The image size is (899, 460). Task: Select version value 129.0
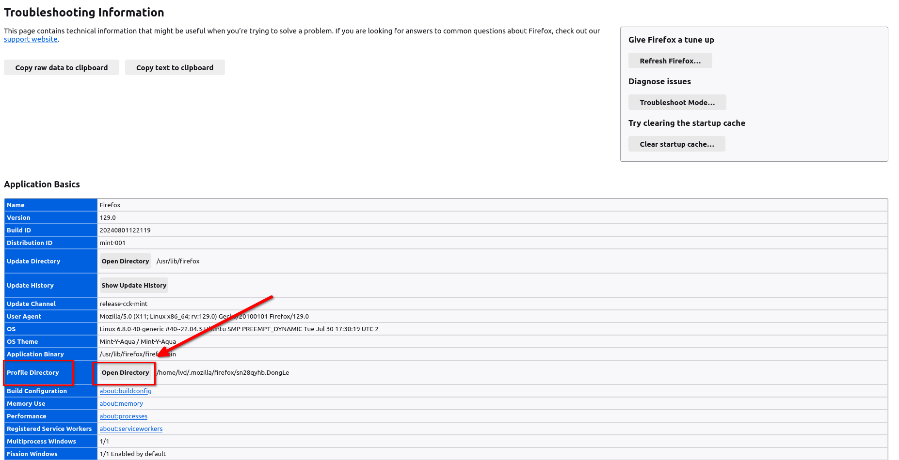[108, 217]
